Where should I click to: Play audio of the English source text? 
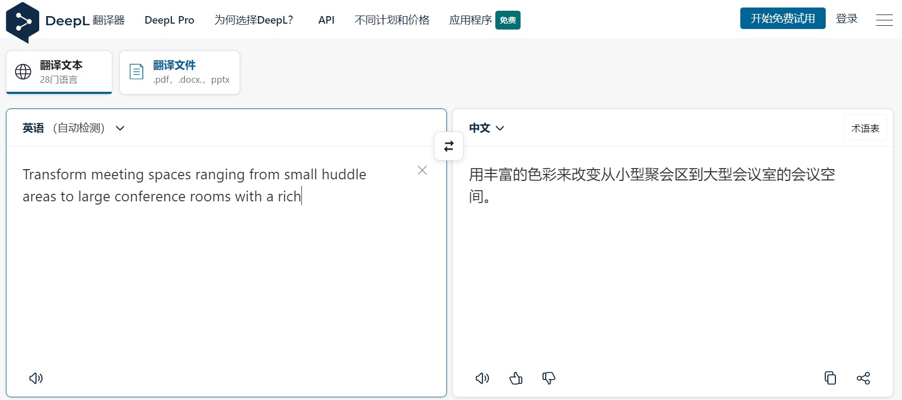[35, 378]
